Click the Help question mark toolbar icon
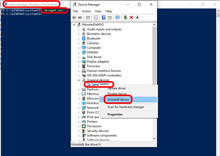The image size is (220, 156). click(104, 17)
